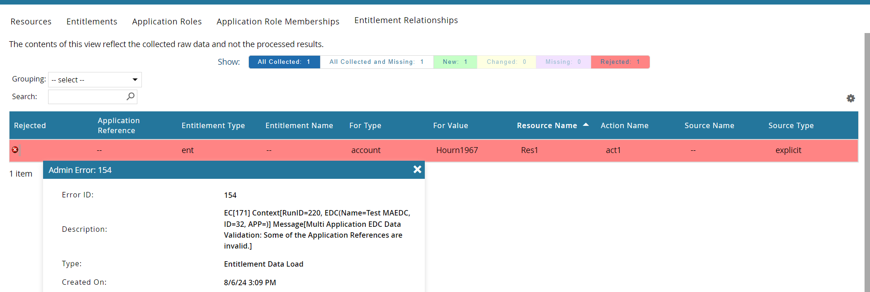Select Application Role Memberships tab
Viewport: 870px width, 292px height.
click(278, 22)
